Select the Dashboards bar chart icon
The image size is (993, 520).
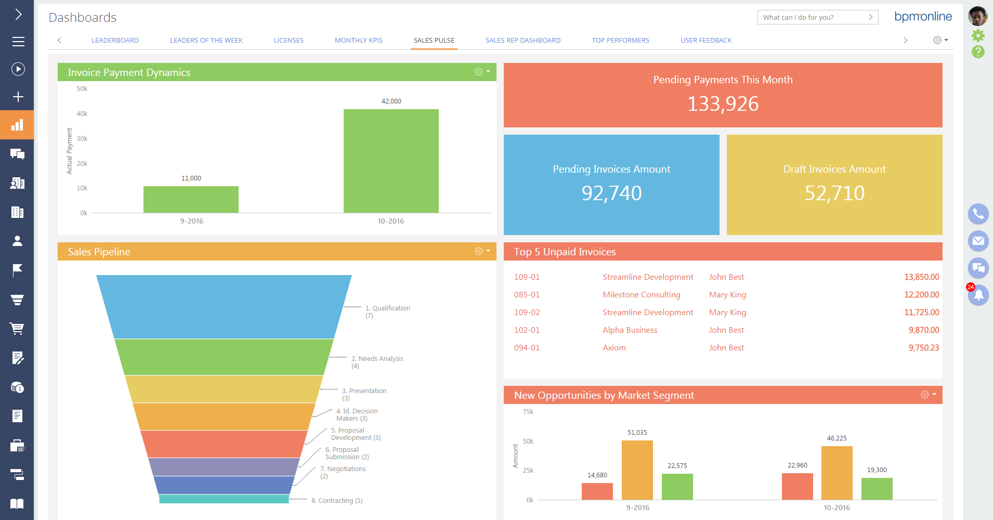click(18, 124)
